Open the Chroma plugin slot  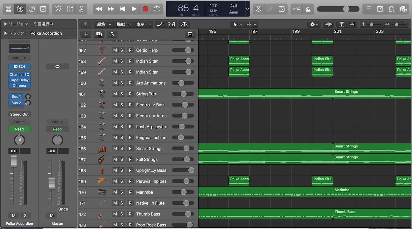pos(19,86)
